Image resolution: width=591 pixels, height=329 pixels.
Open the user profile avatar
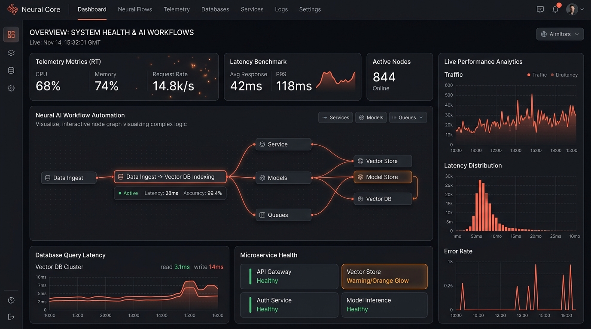[572, 9]
